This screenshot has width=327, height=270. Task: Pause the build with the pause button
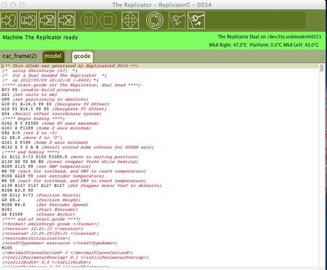[x=89, y=20]
